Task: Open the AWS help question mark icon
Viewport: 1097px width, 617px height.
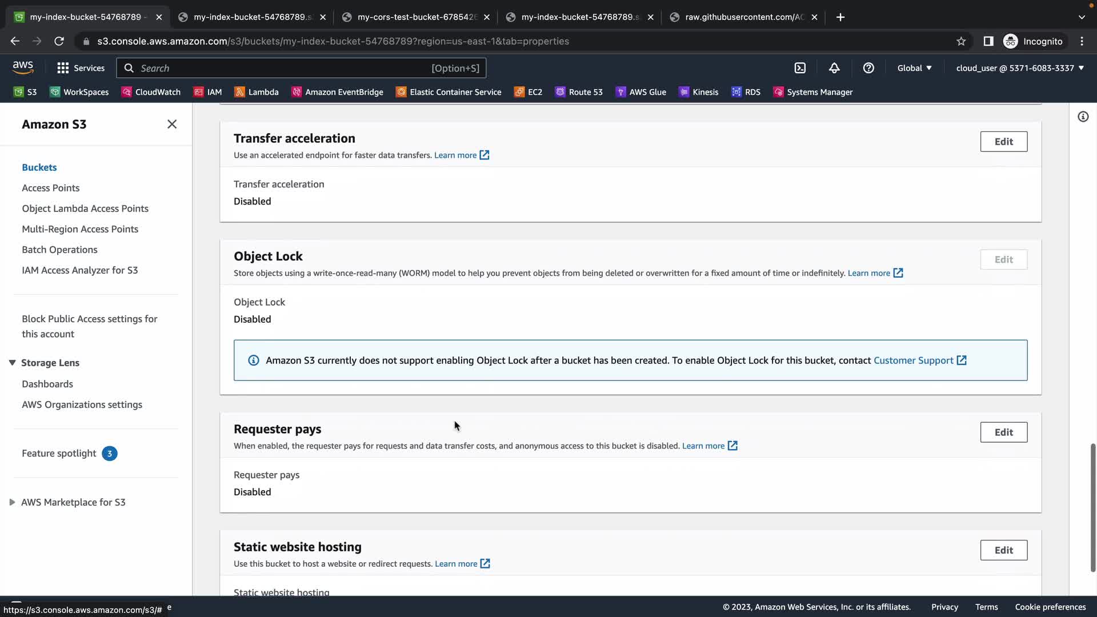Action: (x=868, y=68)
